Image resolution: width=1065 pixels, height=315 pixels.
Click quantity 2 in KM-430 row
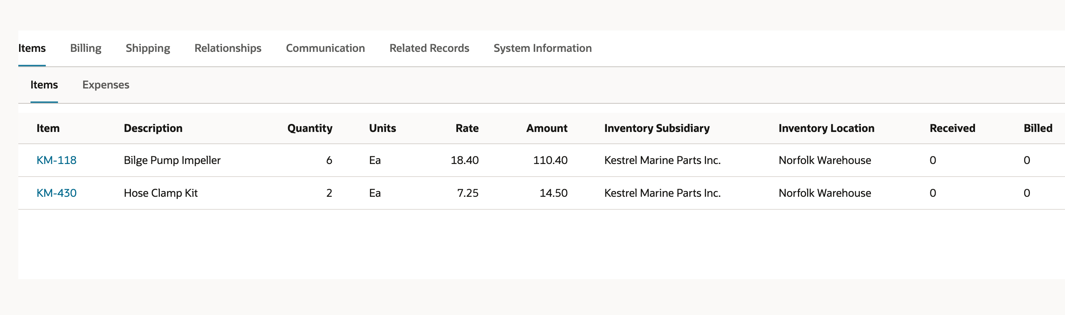click(329, 193)
